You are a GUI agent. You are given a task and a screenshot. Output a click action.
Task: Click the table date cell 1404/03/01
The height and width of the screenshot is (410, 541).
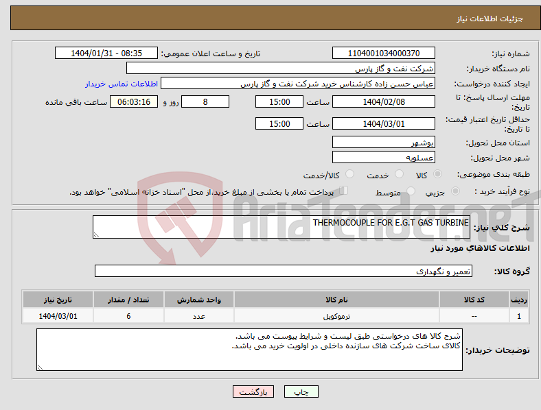click(x=58, y=316)
